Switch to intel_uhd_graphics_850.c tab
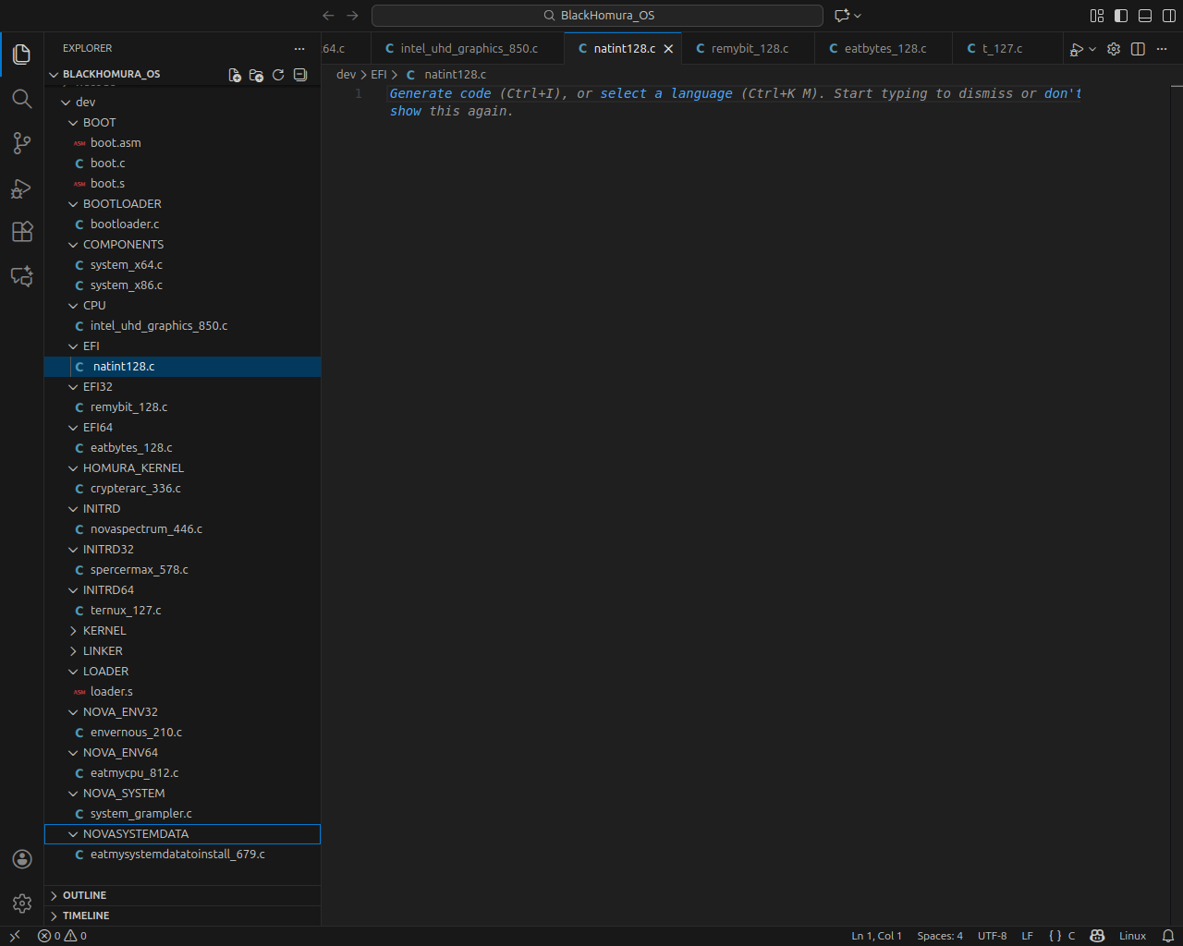The image size is (1183, 946). (x=469, y=49)
